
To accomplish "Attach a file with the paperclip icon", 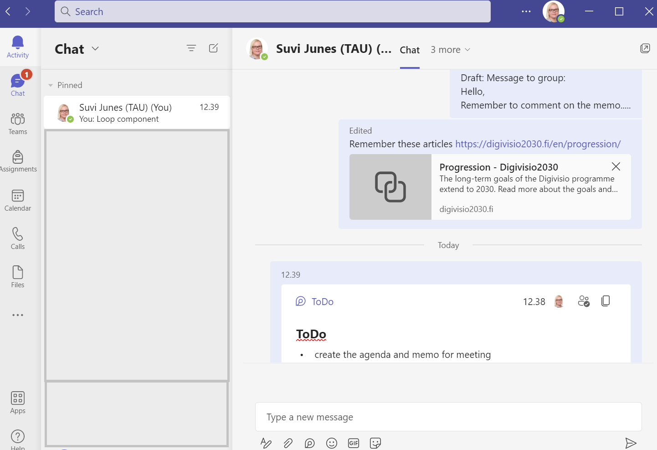I will coord(288,443).
